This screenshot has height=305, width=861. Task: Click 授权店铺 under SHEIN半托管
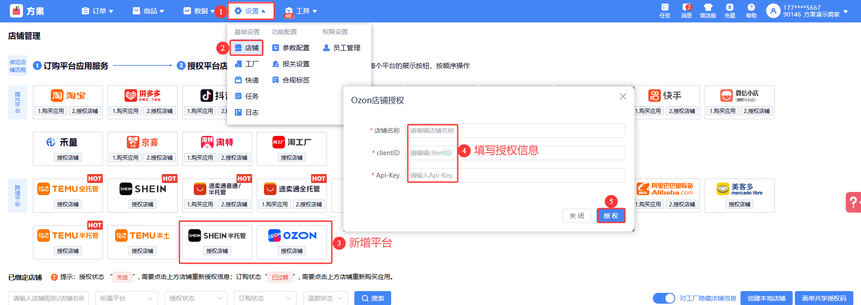217,251
